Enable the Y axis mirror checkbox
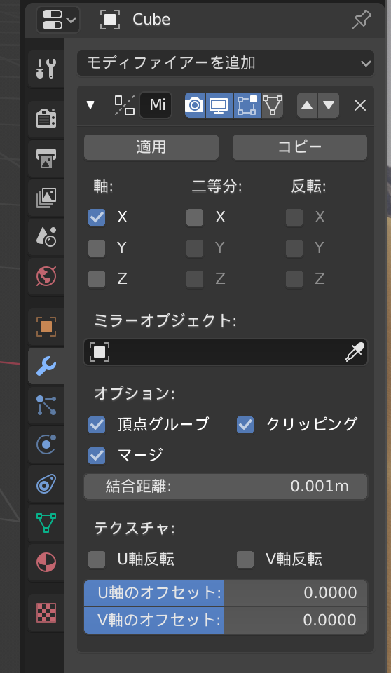 [x=97, y=248]
